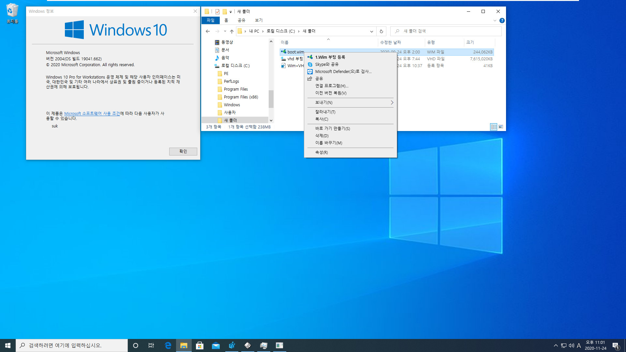
Task: Open the quick access toolbar customize dropdown
Action: (231, 12)
